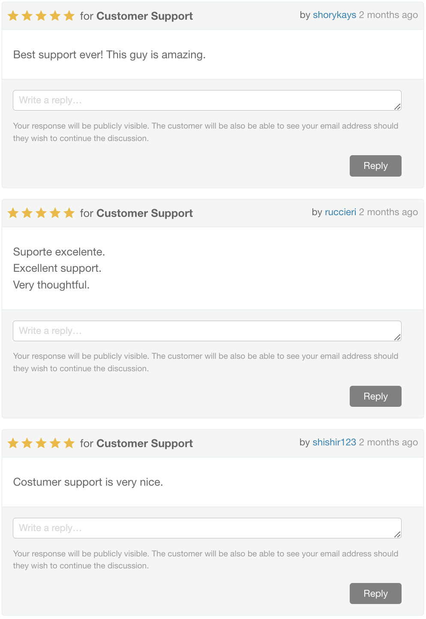Click the first star in shorykays' review rating
The image size is (426, 619).
click(13, 16)
